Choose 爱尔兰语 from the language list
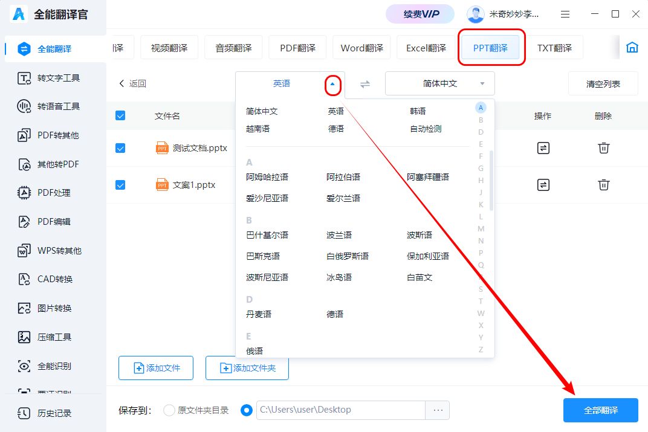This screenshot has width=648, height=432. pyautogui.click(x=343, y=198)
